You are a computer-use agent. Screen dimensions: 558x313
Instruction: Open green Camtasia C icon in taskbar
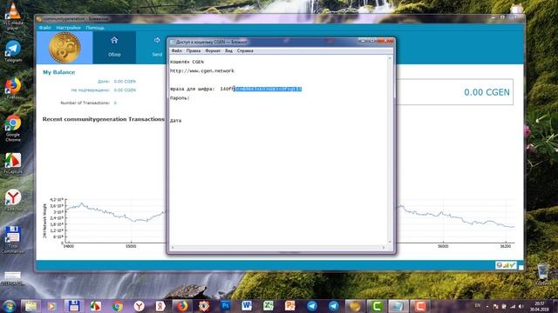[377, 306]
